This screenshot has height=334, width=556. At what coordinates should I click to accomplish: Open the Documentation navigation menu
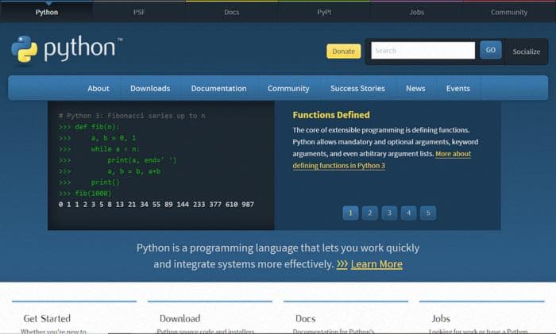click(218, 88)
